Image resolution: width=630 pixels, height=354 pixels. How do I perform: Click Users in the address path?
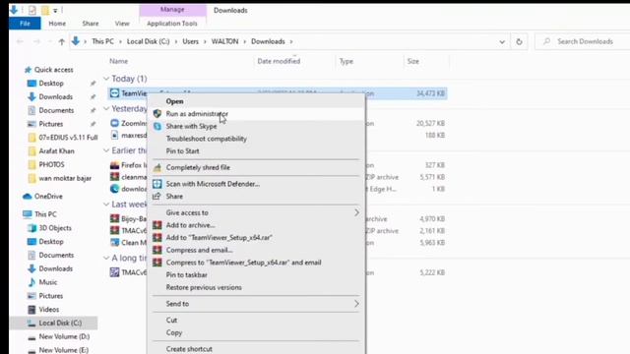[190, 41]
